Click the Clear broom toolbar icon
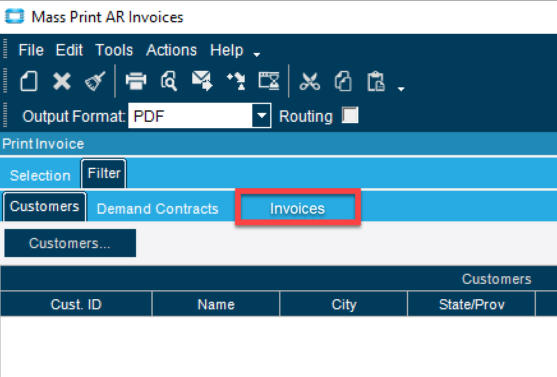 [x=95, y=81]
